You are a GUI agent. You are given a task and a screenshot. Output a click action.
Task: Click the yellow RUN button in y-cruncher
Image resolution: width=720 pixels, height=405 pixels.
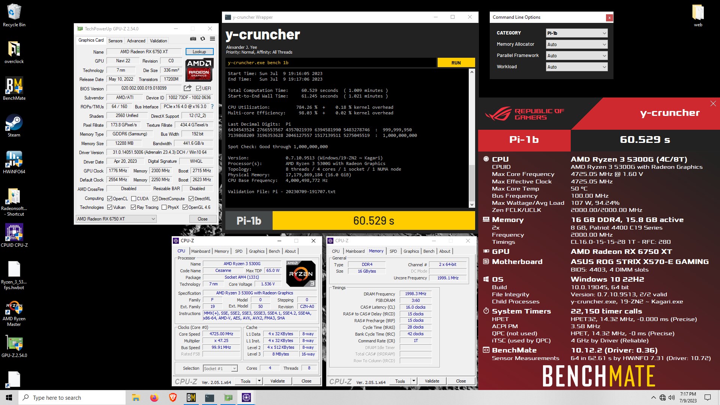(456, 63)
